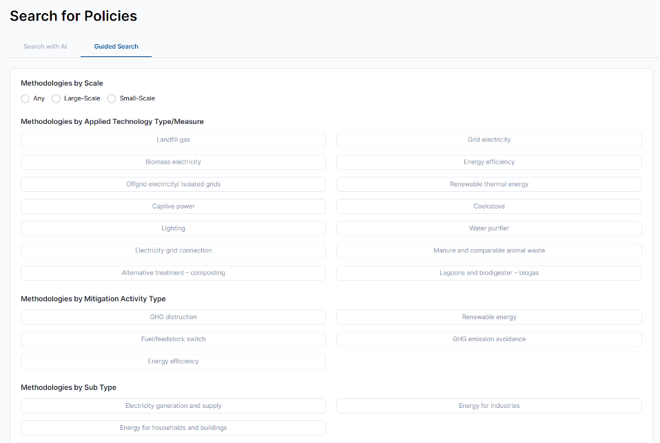Viewport: 660px width, 443px height.
Task: Choose Captive power technology type
Action: click(173, 206)
